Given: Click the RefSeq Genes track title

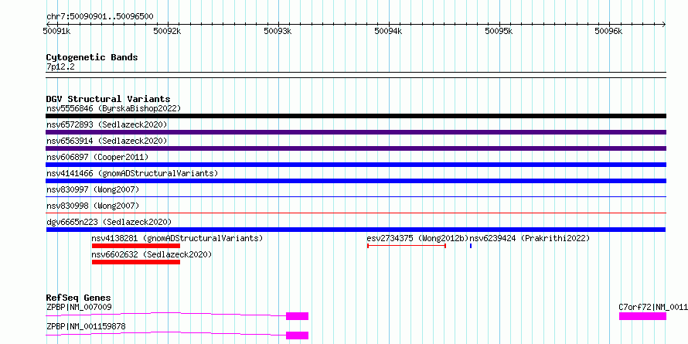Looking at the screenshot, I should 79,298.
